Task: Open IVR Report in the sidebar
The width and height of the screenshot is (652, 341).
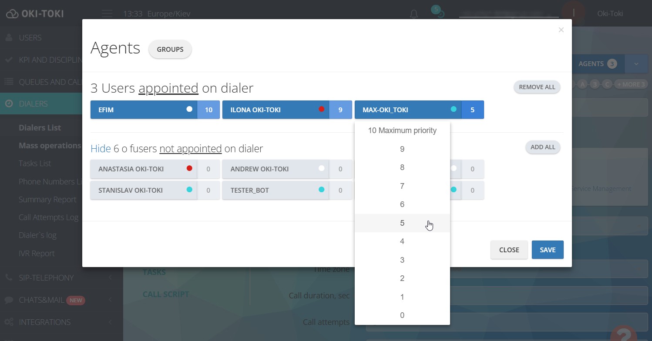Action: pyautogui.click(x=37, y=253)
